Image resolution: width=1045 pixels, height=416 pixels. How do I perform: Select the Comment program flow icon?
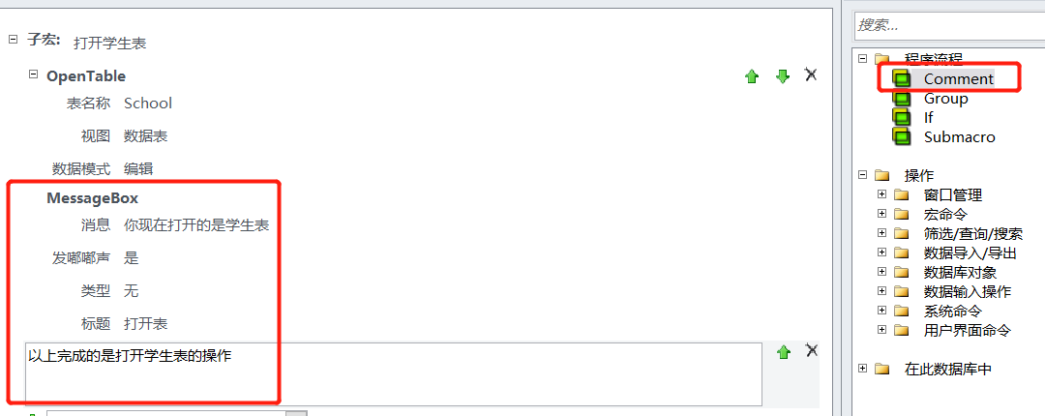[x=902, y=78]
